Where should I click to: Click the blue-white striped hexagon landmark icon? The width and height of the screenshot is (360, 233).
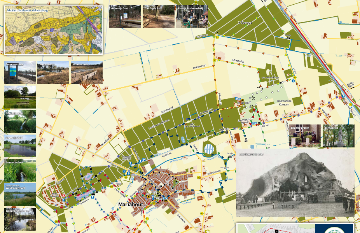click(209, 148)
